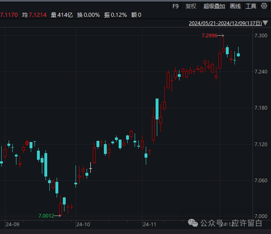
Task: Click the 7.0012 low price marker
Action: [46, 216]
